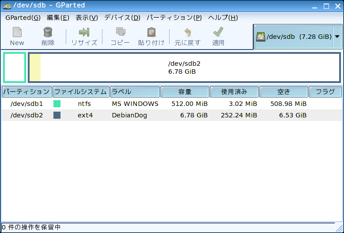Open the 表示(V) menu
The height and width of the screenshot is (233, 344).
pos(87,18)
